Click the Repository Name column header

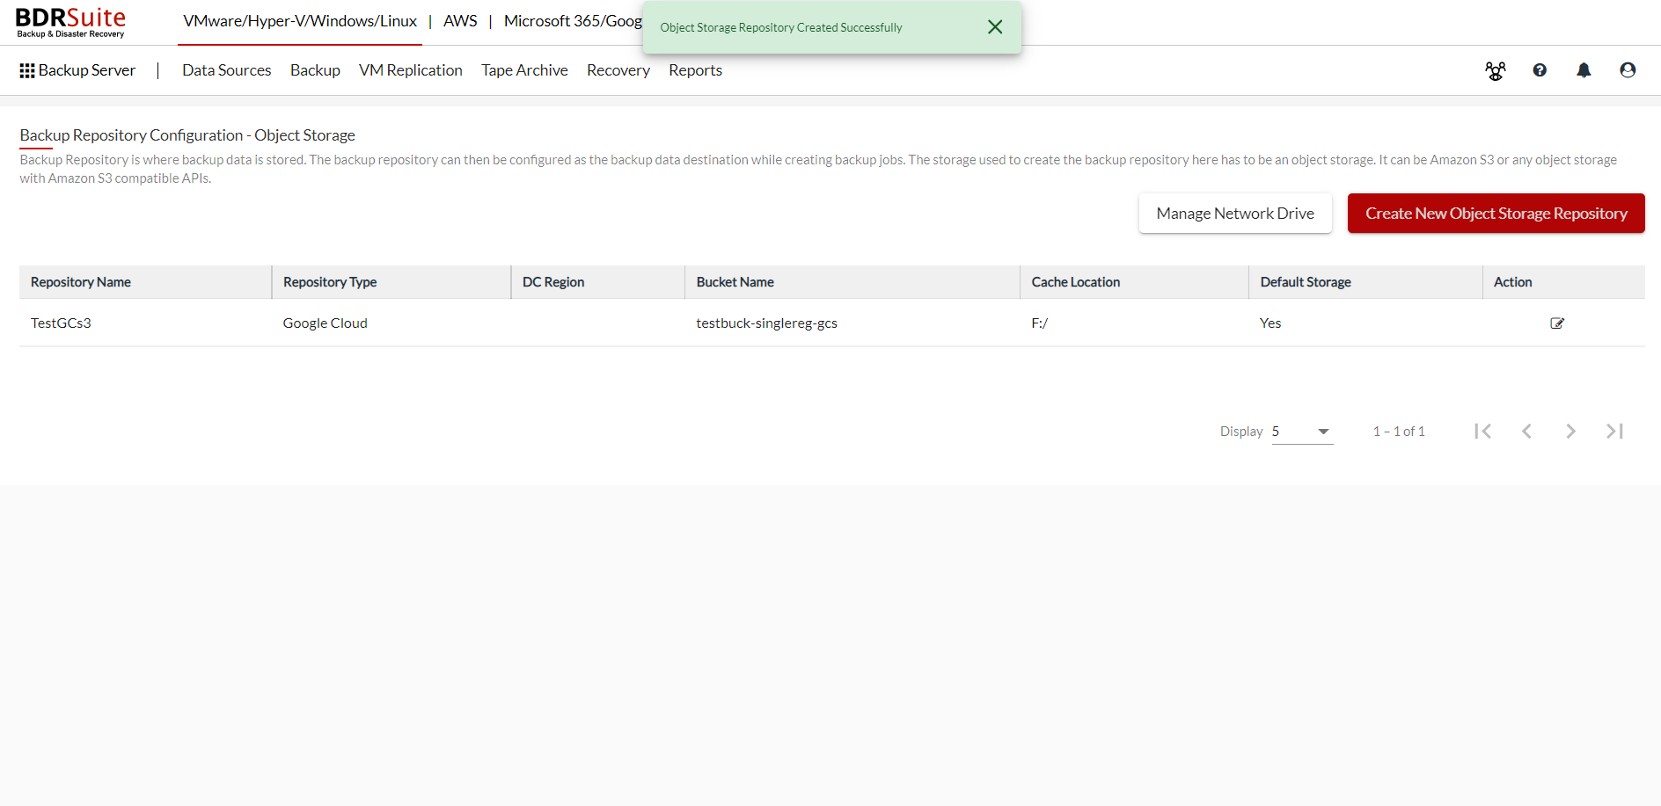145,282
